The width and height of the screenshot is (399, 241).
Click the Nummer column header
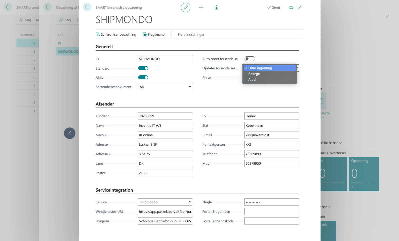tap(27, 35)
